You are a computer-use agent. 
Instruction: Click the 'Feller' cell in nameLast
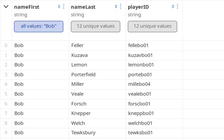(77, 45)
